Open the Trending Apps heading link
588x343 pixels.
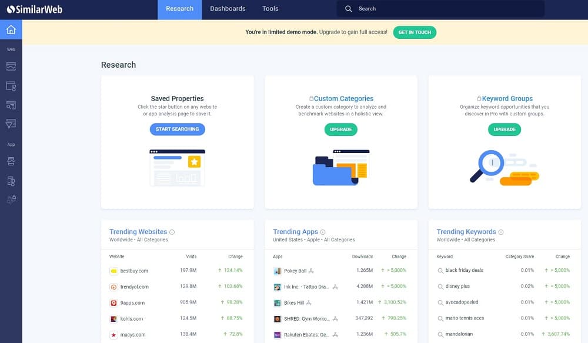[296, 232]
